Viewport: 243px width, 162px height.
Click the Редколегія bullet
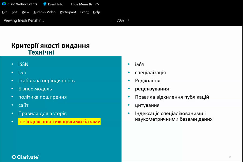coord(147,81)
